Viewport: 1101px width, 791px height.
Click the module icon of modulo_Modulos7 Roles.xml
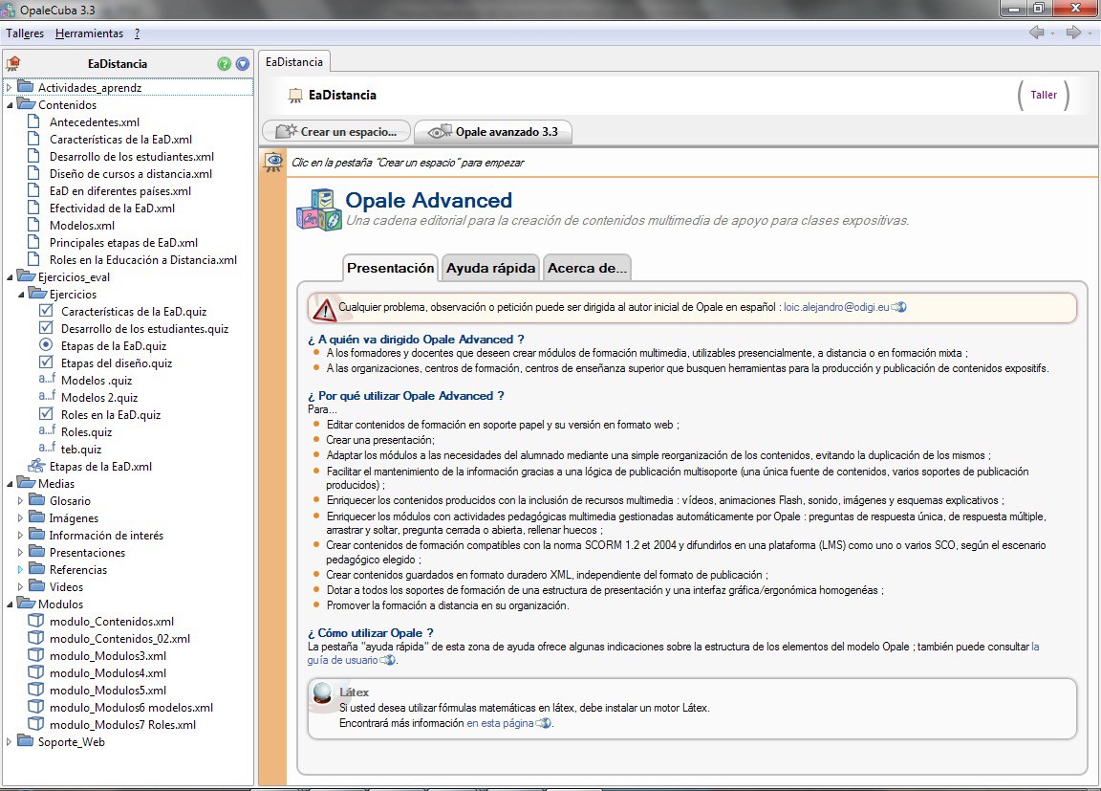[35, 724]
